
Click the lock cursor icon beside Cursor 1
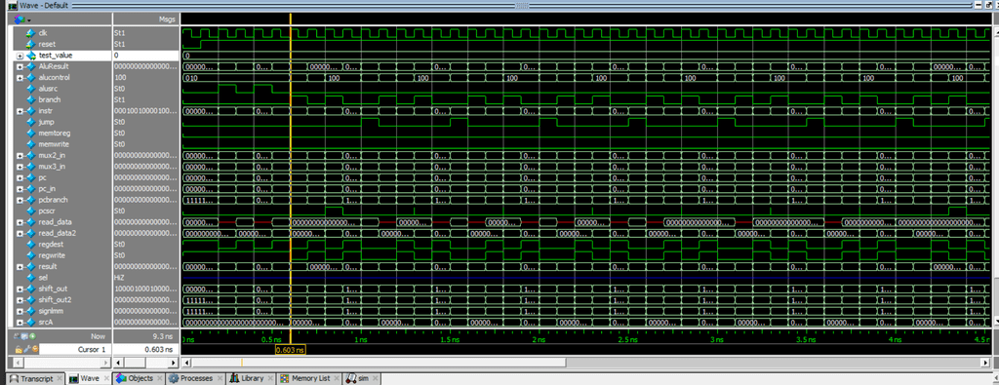tap(20, 349)
